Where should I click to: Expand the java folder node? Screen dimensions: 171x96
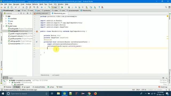[6, 21]
